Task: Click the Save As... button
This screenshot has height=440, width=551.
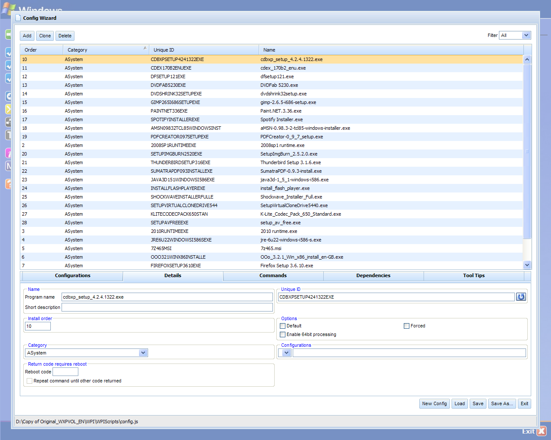Action: pos(502,403)
